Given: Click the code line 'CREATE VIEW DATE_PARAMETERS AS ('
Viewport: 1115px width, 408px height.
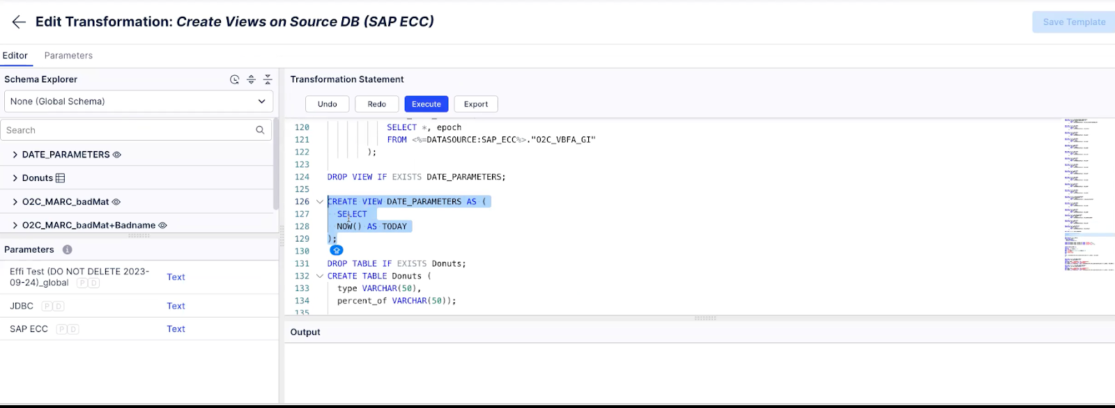Looking at the screenshot, I should [x=407, y=202].
